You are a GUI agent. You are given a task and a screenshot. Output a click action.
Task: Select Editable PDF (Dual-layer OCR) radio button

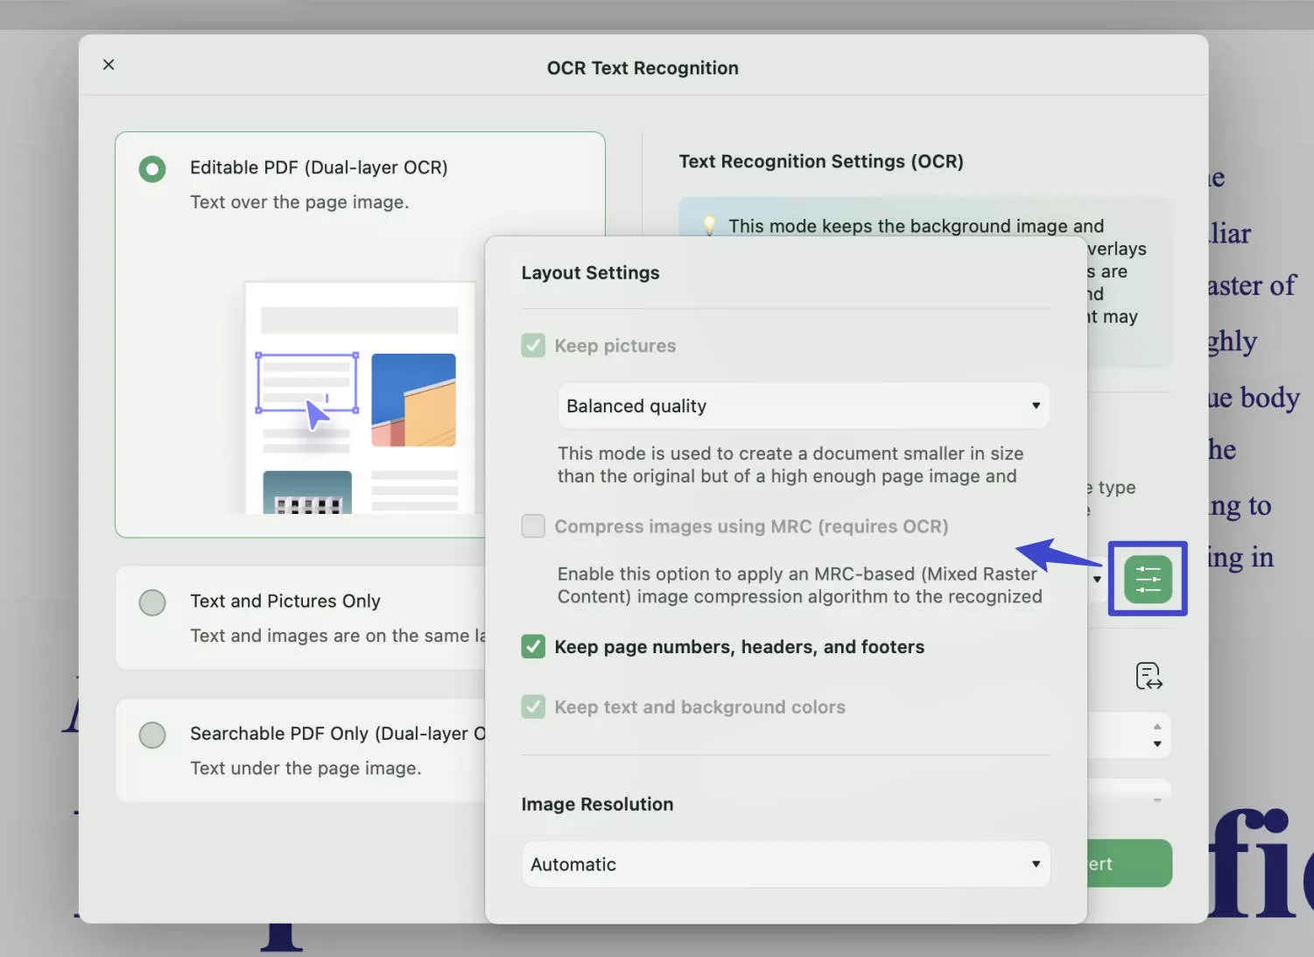[152, 169]
